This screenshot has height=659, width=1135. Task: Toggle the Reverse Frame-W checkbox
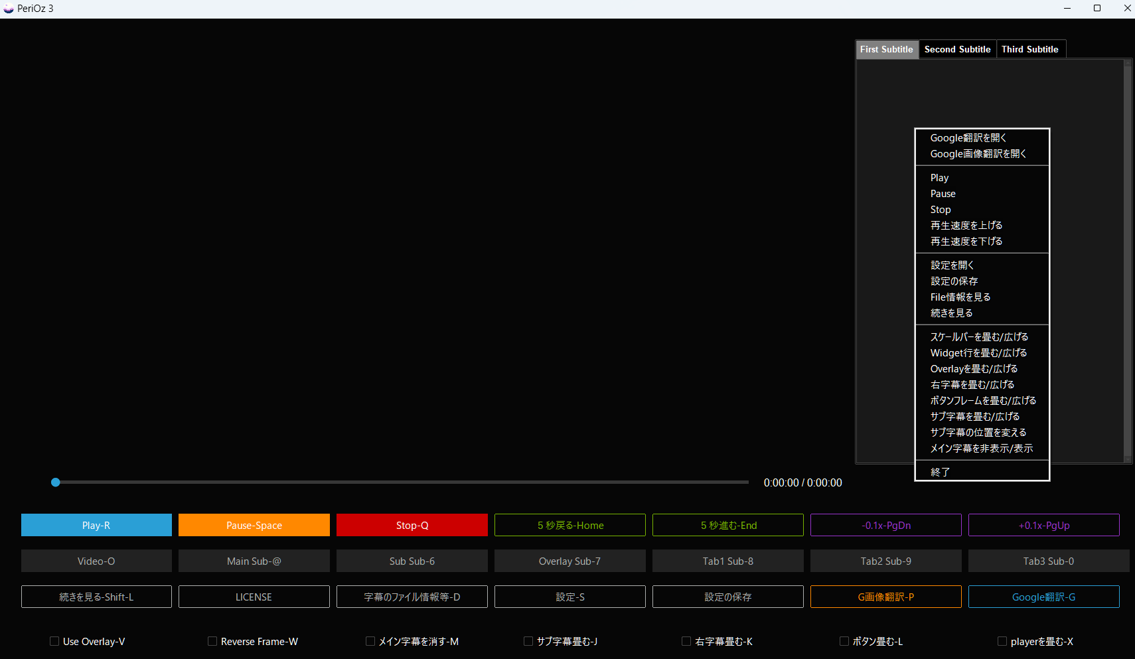click(212, 641)
